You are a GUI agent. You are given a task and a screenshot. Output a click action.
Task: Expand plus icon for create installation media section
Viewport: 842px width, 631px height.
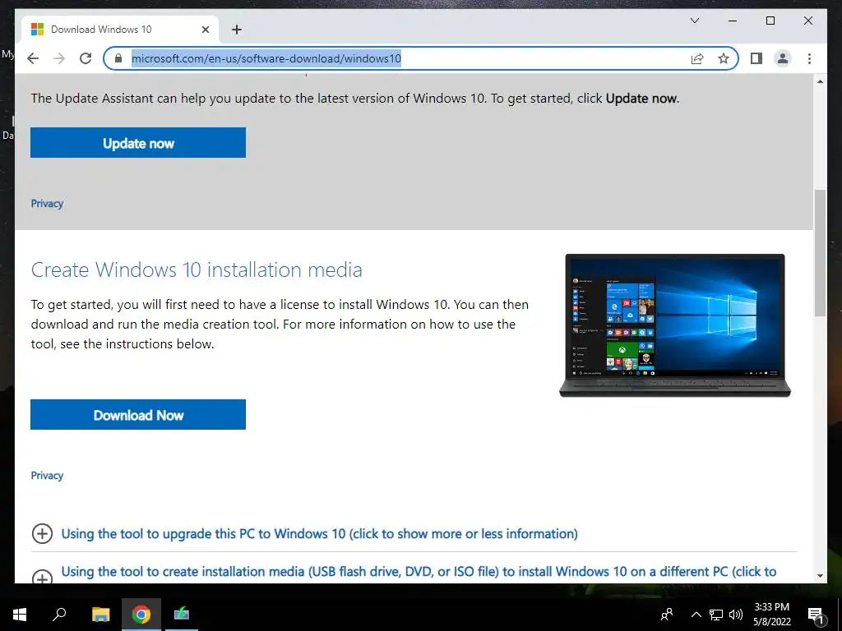(43, 576)
